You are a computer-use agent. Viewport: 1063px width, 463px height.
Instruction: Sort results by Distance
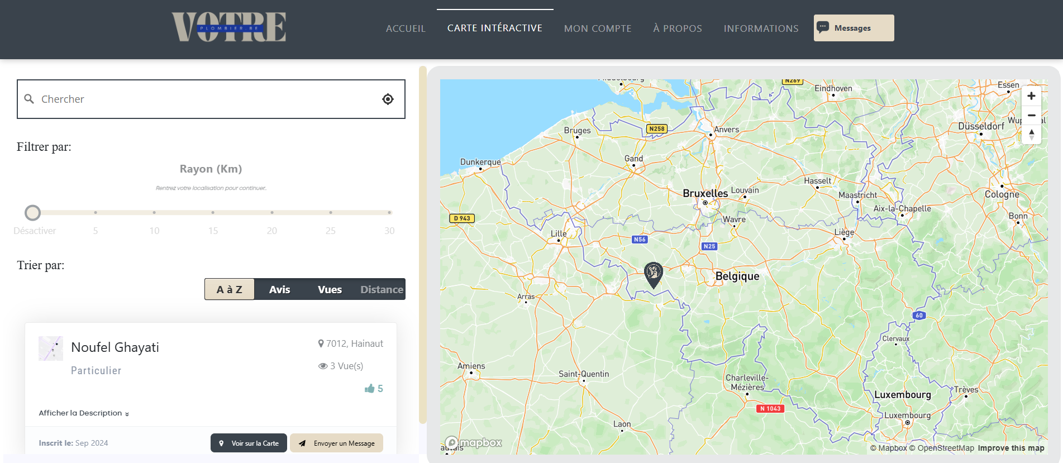[x=382, y=289]
